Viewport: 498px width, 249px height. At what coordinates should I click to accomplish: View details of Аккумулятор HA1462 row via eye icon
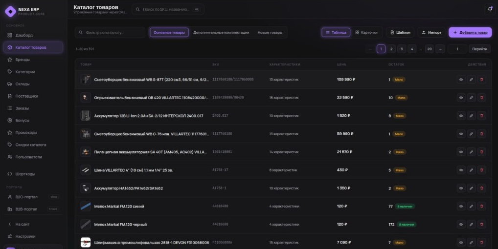461,188
